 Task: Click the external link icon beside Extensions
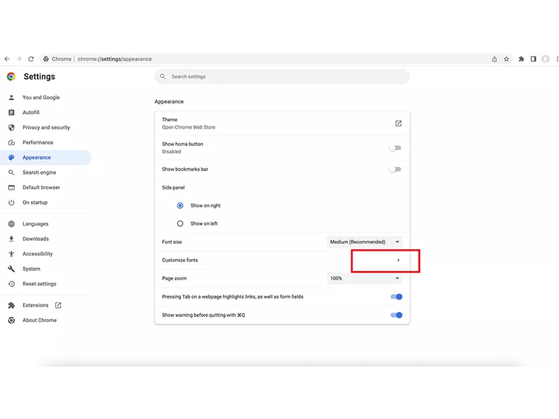58,305
